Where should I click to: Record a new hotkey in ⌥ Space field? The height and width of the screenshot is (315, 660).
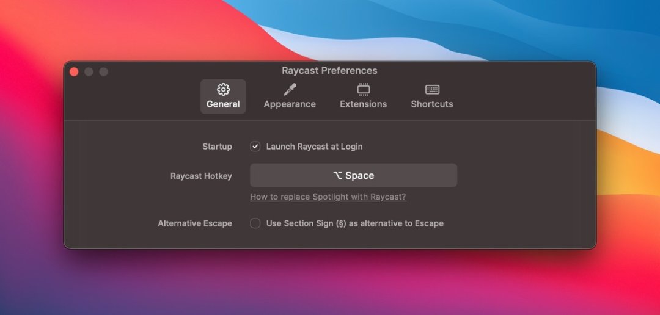click(353, 175)
